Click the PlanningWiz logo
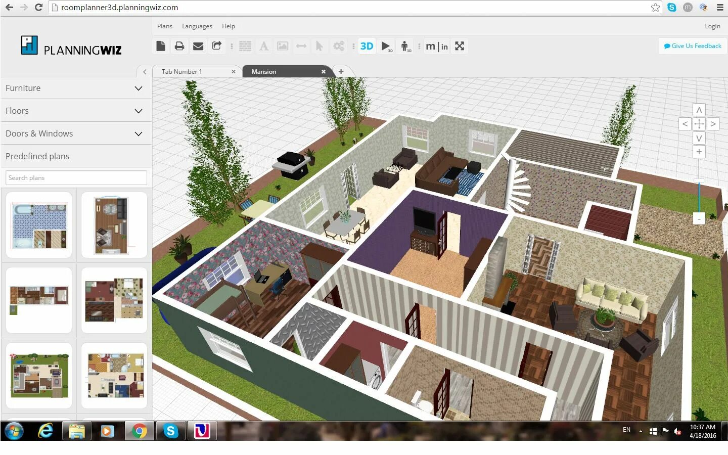 pos(71,46)
